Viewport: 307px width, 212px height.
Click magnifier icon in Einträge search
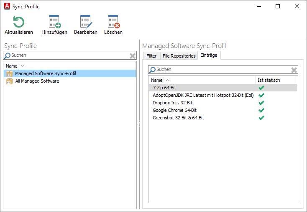[x=152, y=70]
